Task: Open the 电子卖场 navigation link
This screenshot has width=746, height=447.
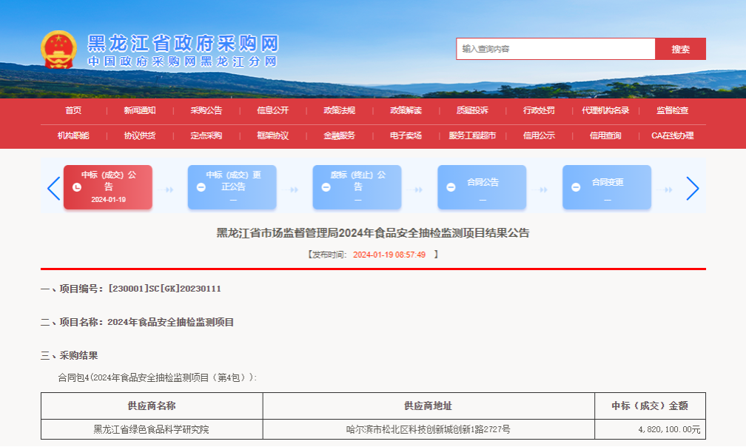Action: click(x=406, y=135)
